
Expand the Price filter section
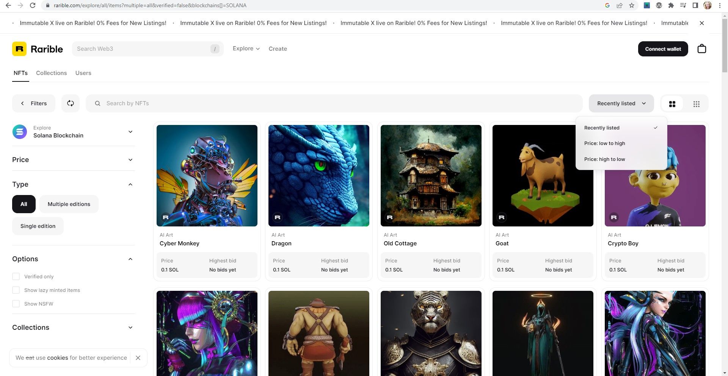point(130,159)
